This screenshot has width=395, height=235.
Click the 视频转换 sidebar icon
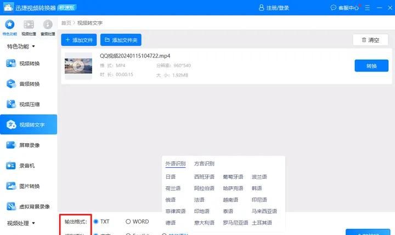pyautogui.click(x=11, y=63)
